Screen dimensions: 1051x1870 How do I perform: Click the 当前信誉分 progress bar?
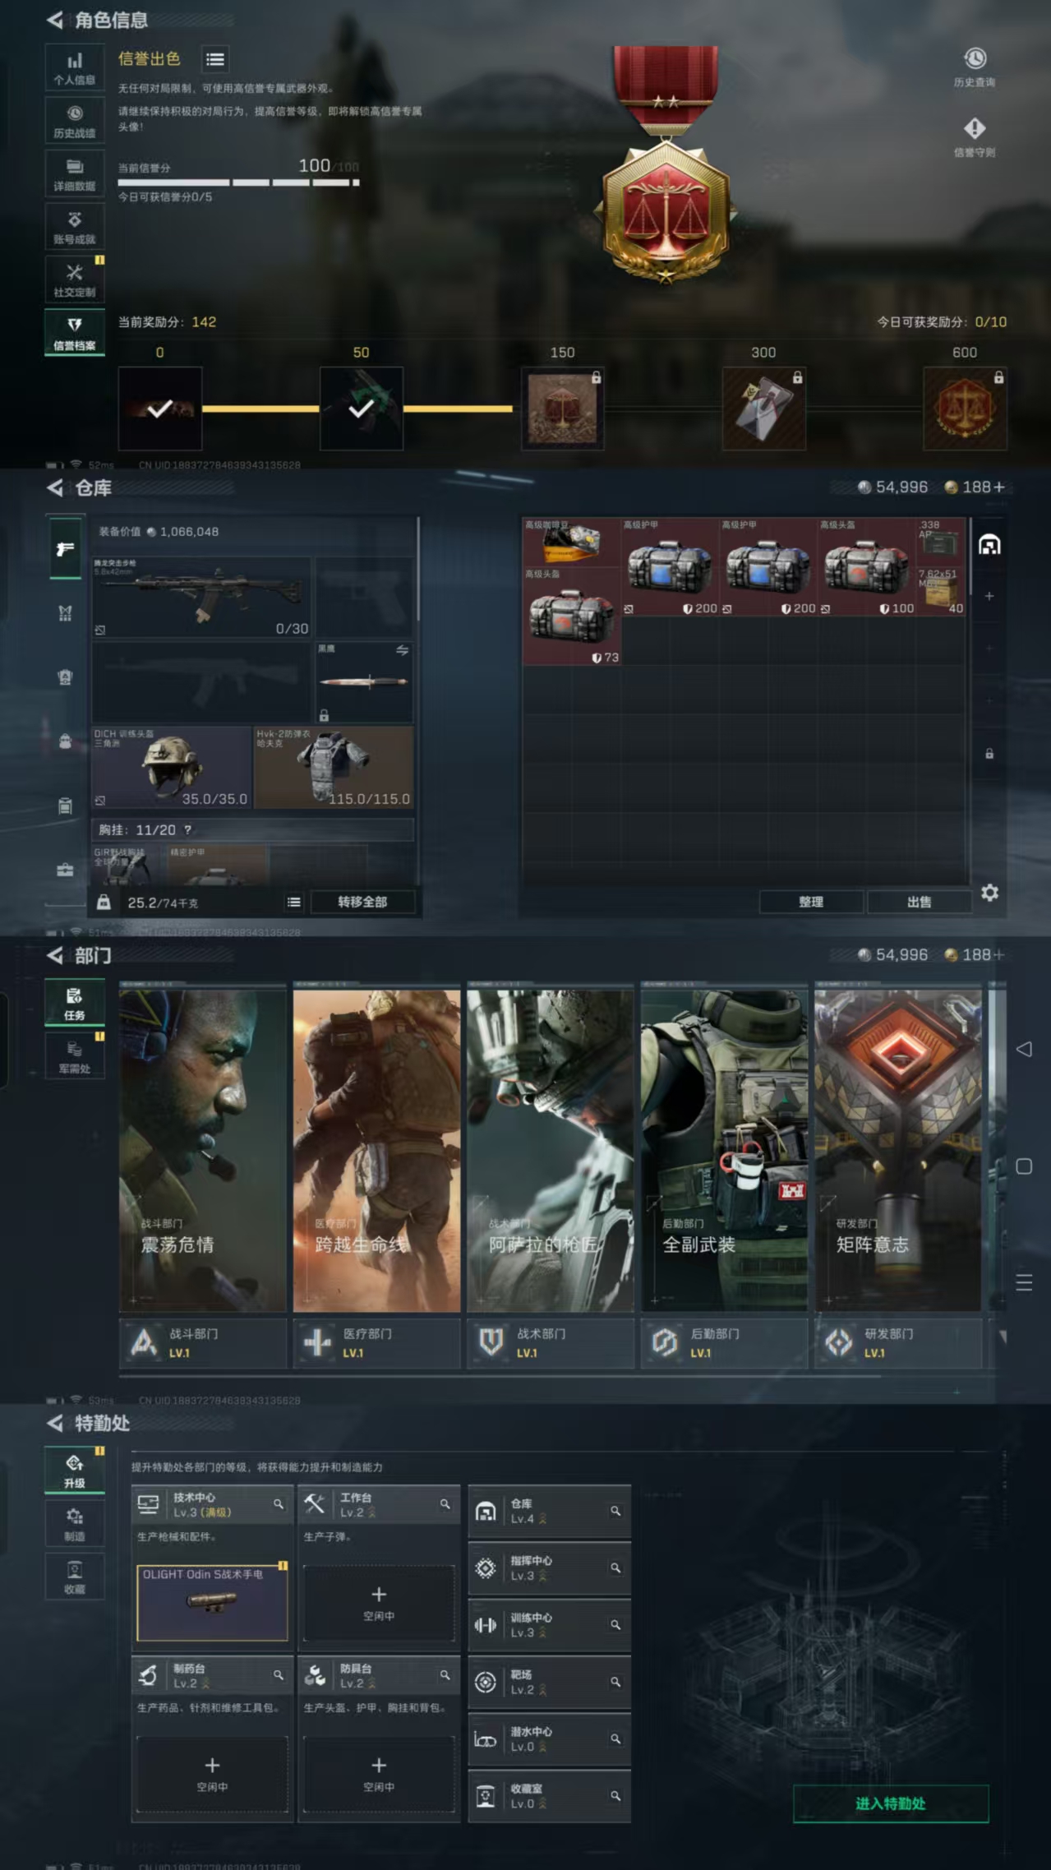[x=238, y=182]
